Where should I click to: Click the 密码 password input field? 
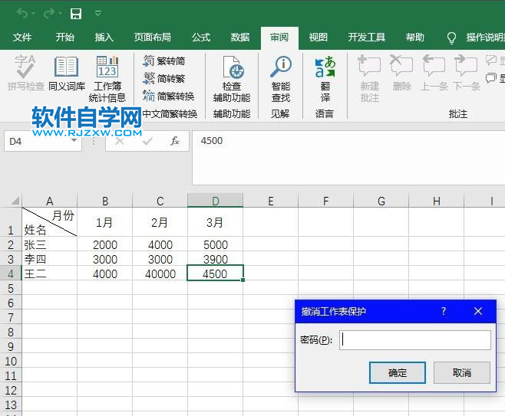pos(414,340)
